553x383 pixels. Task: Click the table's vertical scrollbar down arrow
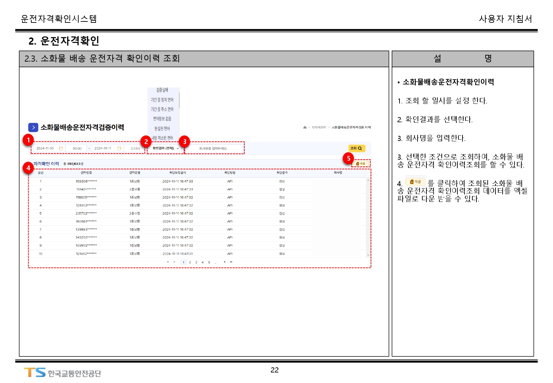point(368,255)
